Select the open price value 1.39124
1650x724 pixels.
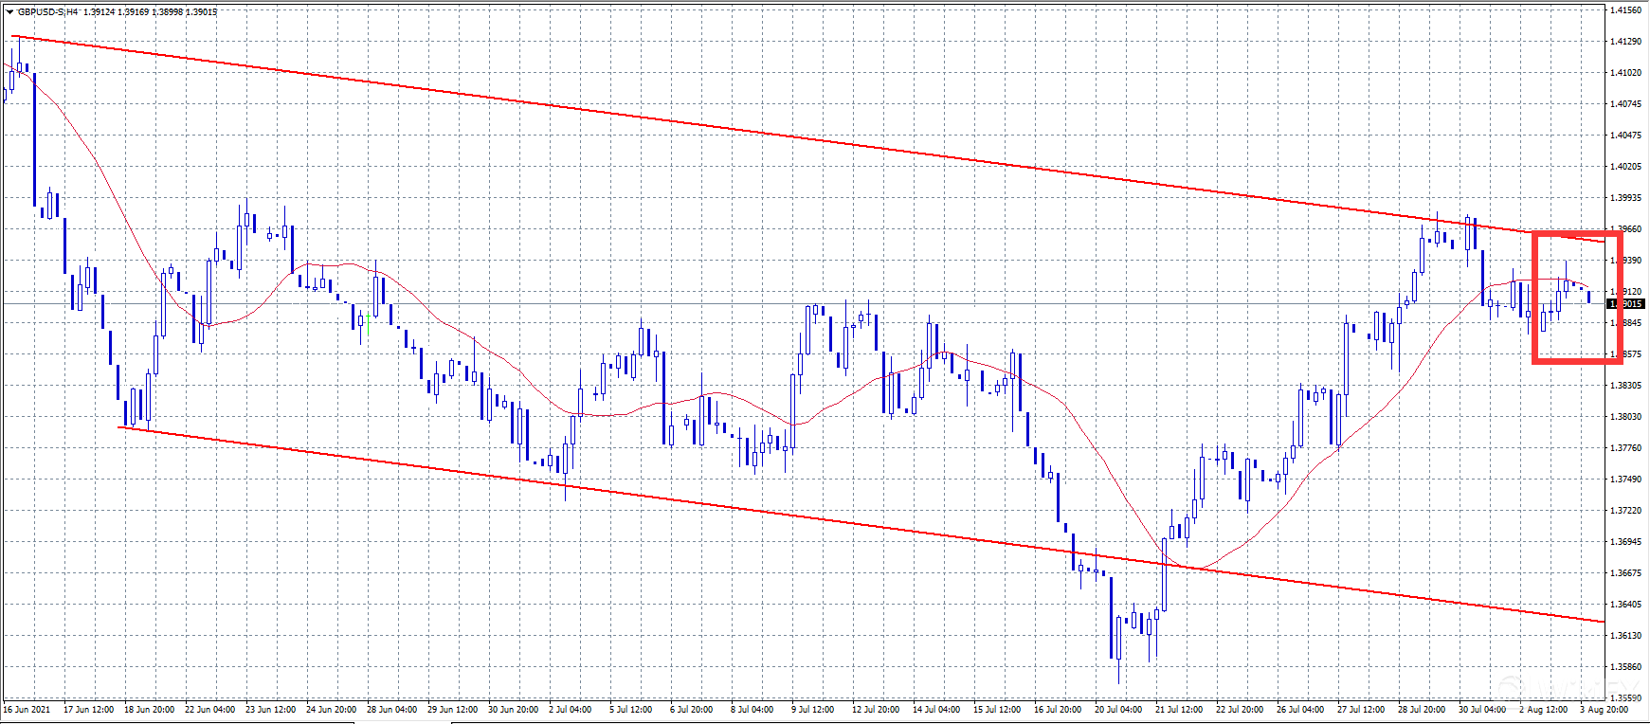tap(100, 11)
